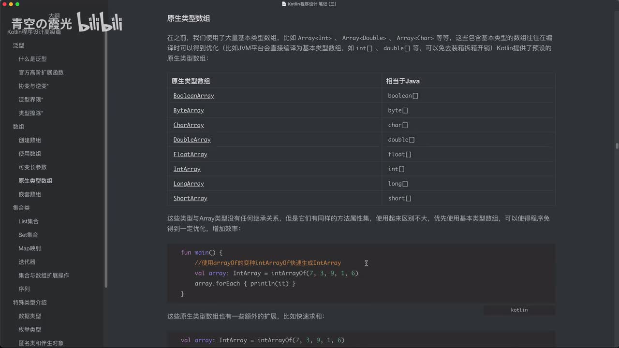Viewport: 619px width, 348px height.
Task: Open the FloatArray link
Action: [x=191, y=154]
